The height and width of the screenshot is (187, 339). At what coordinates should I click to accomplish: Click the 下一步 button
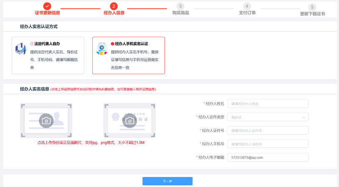167,181
